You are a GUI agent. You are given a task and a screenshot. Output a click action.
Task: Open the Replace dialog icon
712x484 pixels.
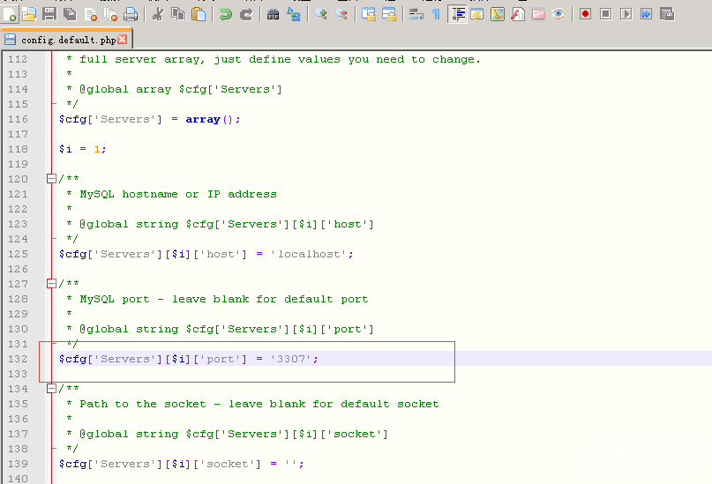293,14
